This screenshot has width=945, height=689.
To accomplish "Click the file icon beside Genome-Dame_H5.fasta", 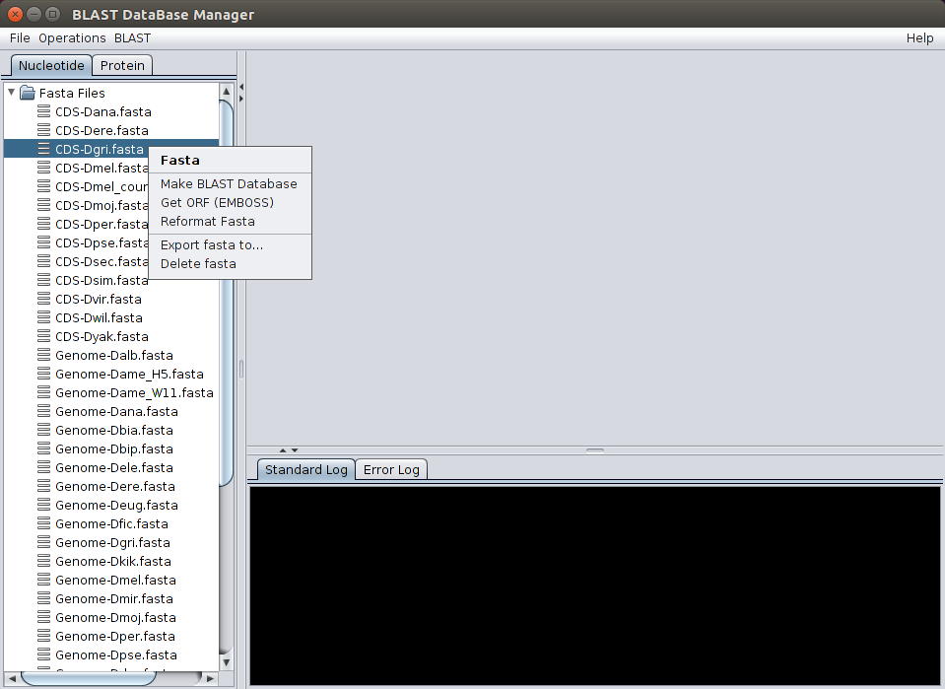I will point(44,374).
